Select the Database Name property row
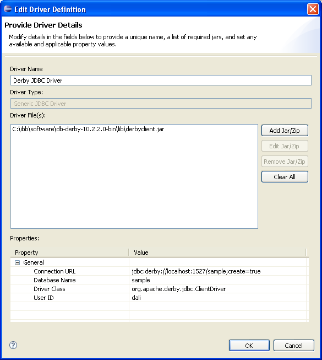Image resolution: width=322 pixels, height=360 pixels. [160, 280]
